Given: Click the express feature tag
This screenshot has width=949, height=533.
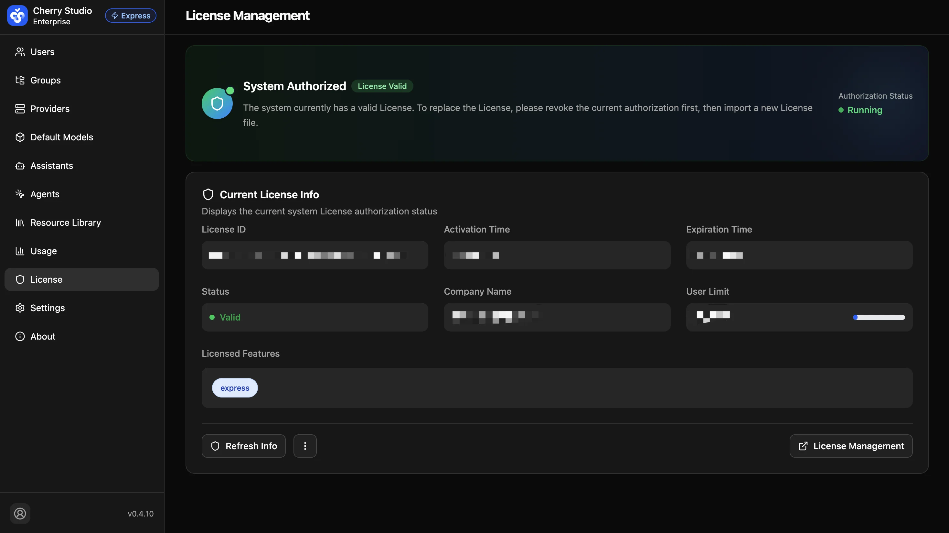Looking at the screenshot, I should point(235,388).
